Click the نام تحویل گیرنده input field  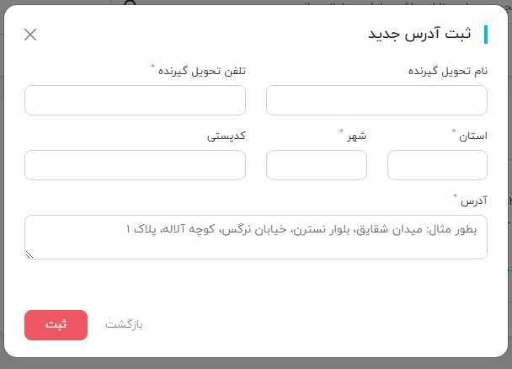[x=376, y=100]
